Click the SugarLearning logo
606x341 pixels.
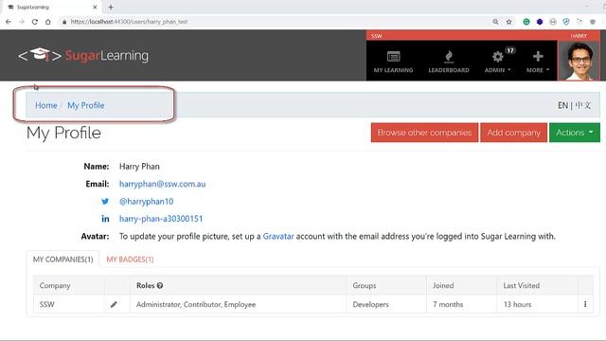click(83, 55)
